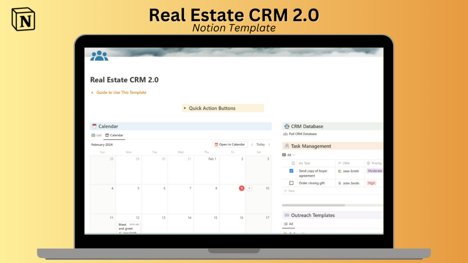Click the High priority tag
Screen dimensions: 468x263
[371, 183]
